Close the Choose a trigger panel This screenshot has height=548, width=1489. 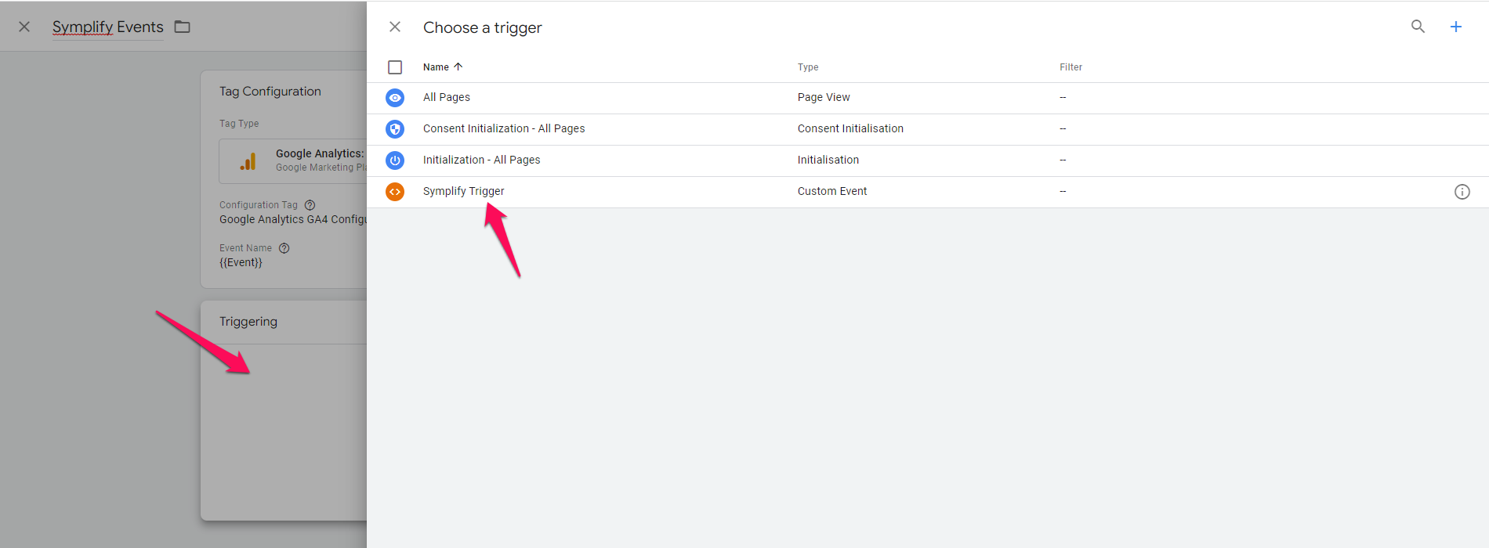pyautogui.click(x=395, y=27)
